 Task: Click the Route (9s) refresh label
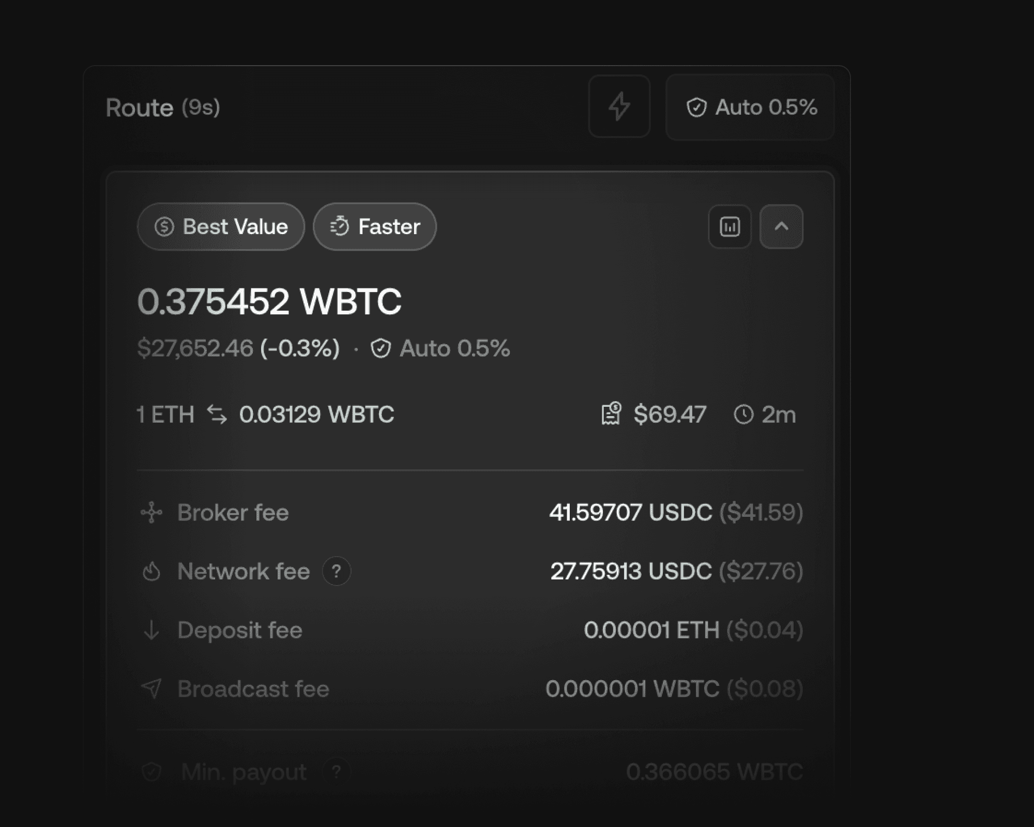pyautogui.click(x=163, y=108)
